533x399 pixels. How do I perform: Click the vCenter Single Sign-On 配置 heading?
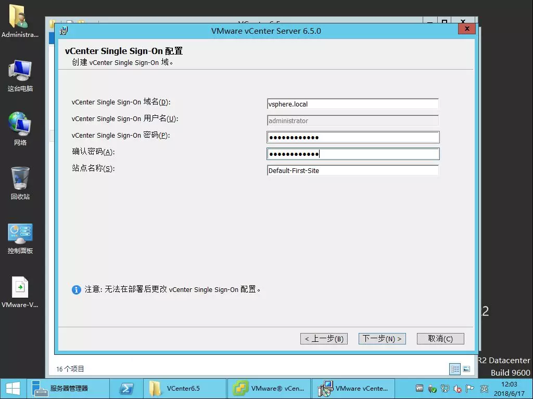(x=124, y=51)
